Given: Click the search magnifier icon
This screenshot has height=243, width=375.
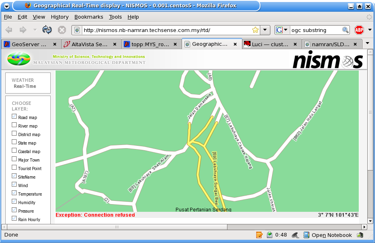Looking at the screenshot, I should coord(345,30).
